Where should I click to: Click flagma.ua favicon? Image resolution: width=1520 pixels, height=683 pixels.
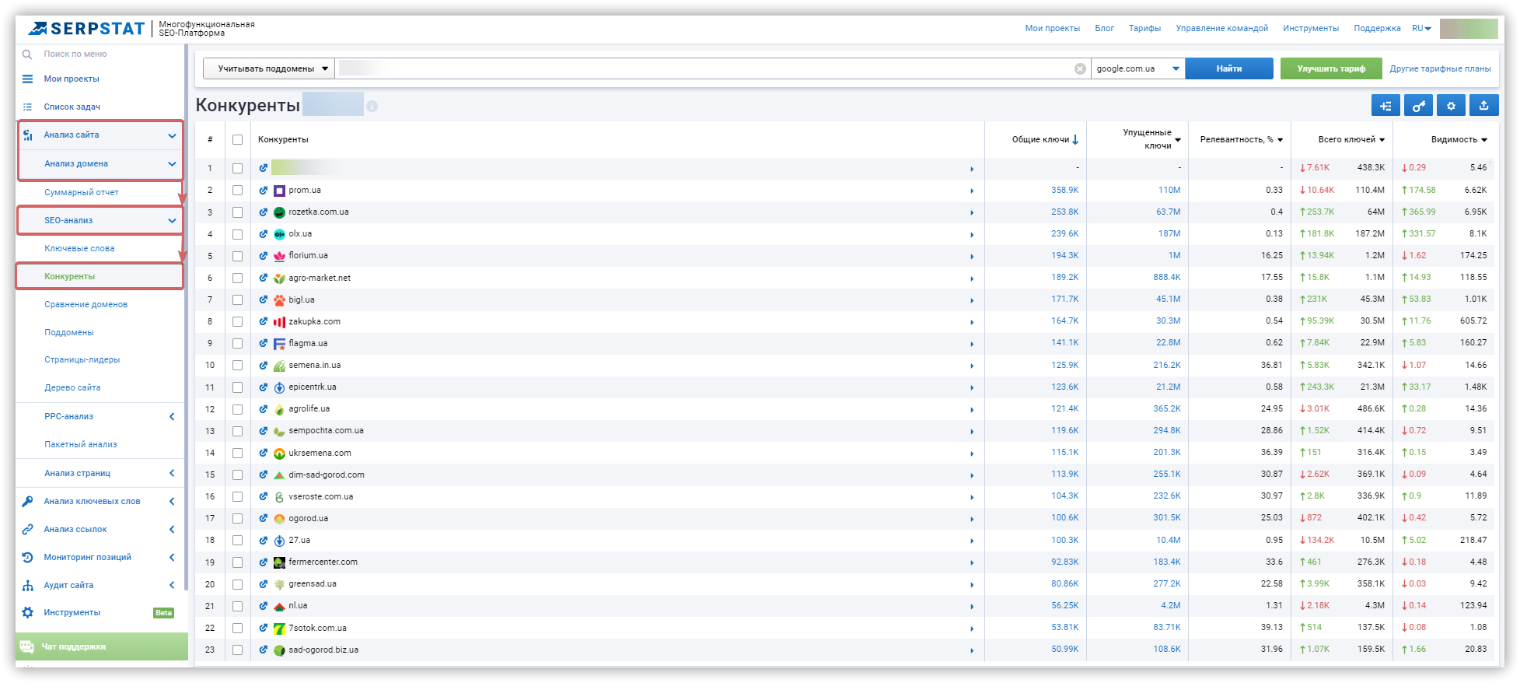(x=279, y=343)
